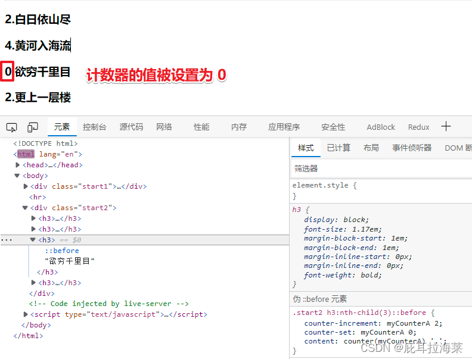The height and width of the screenshot is (359, 472).
Task: Select the DOCTYPE html line
Action: [45, 143]
